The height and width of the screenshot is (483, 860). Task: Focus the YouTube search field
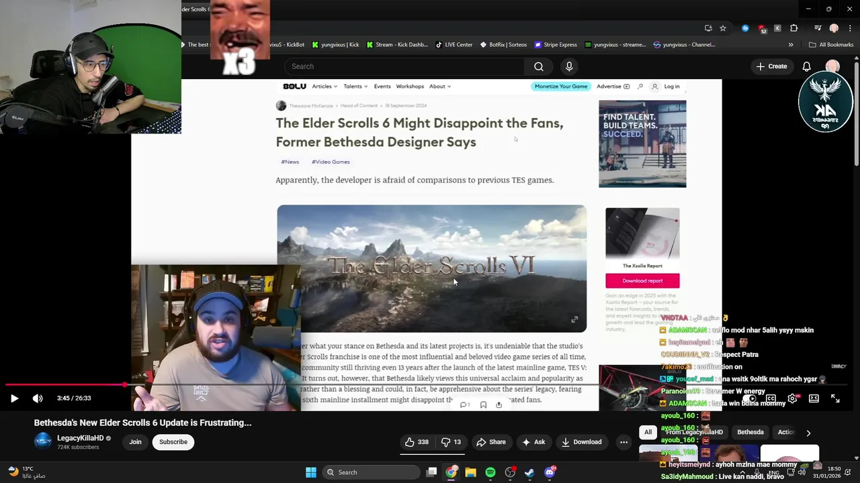click(x=405, y=66)
